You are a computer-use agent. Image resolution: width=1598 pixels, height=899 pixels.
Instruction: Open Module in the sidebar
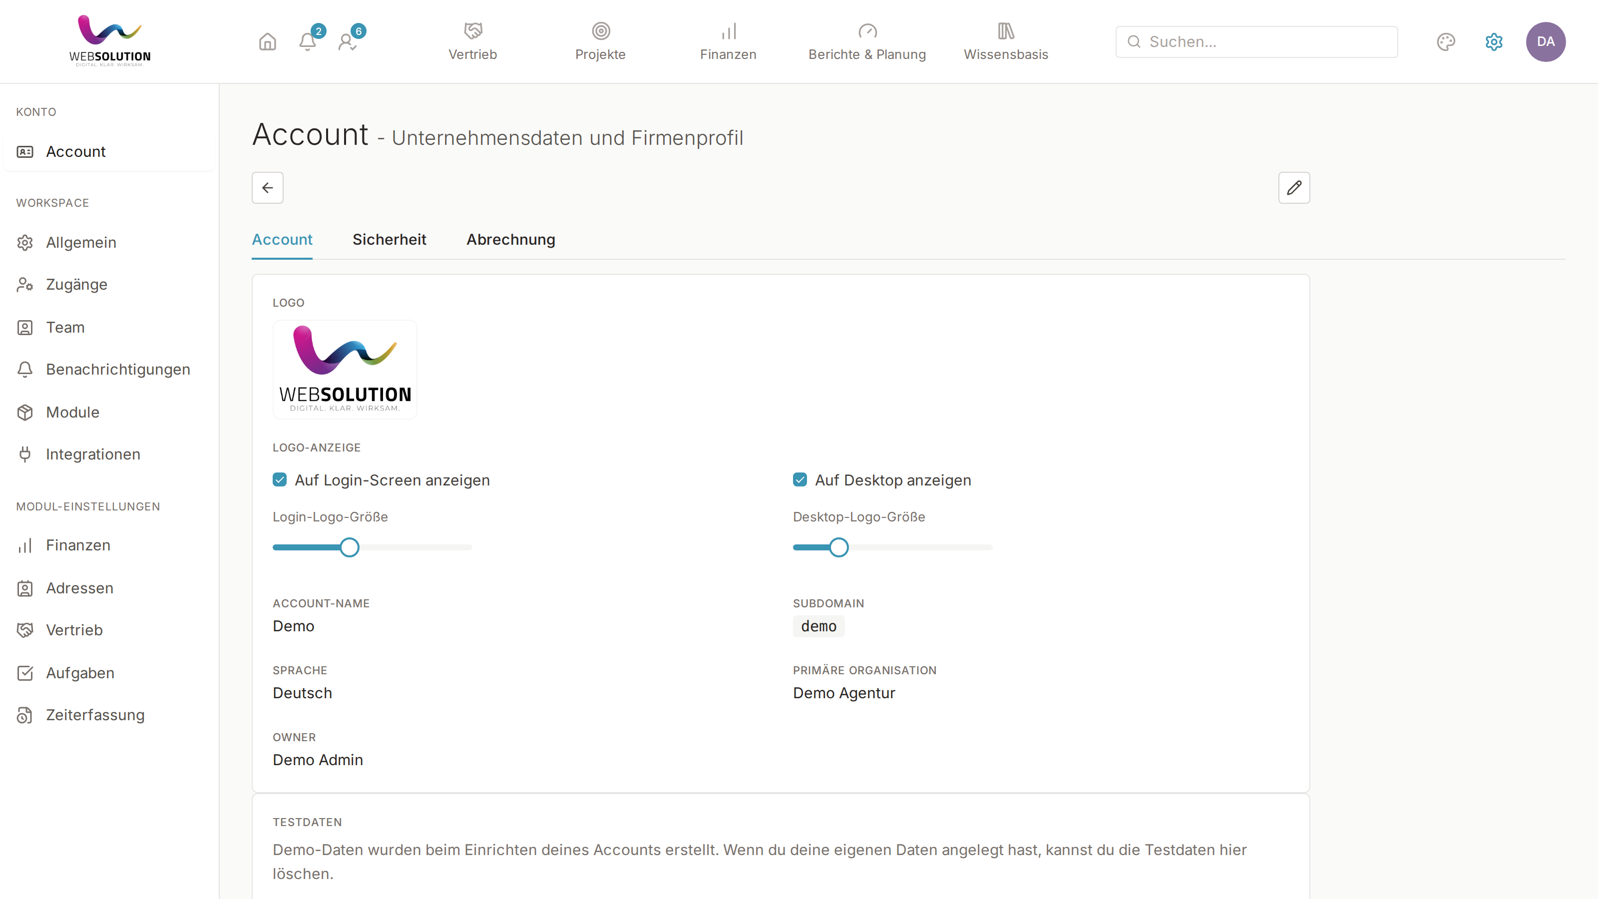pos(109,412)
